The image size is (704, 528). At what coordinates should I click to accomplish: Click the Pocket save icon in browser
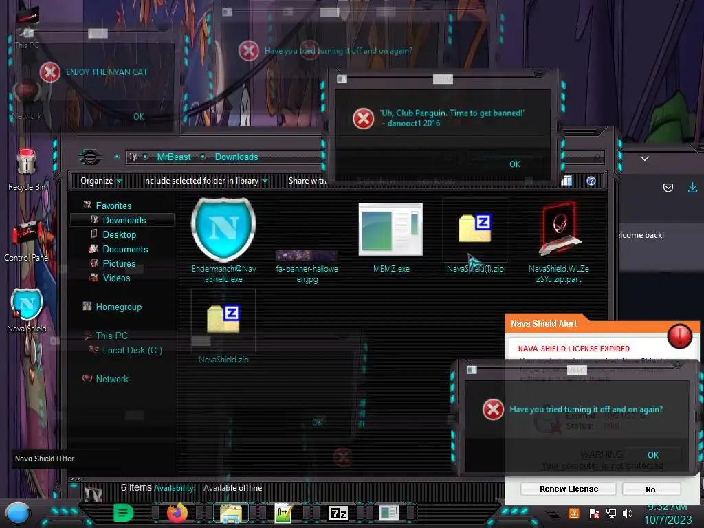(x=668, y=188)
